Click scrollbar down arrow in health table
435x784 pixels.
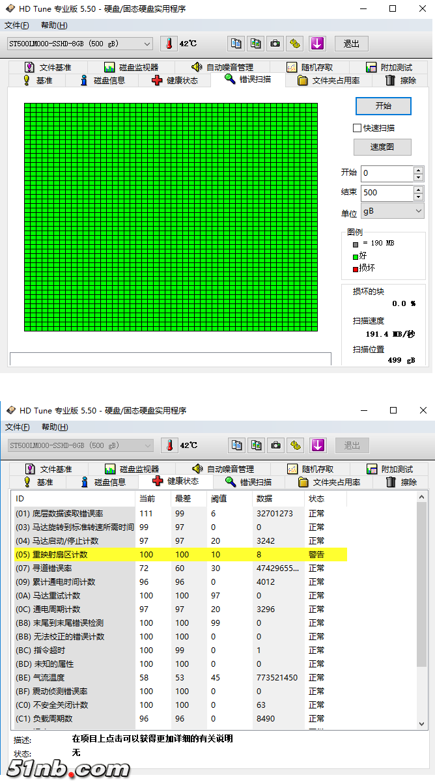pos(422,724)
